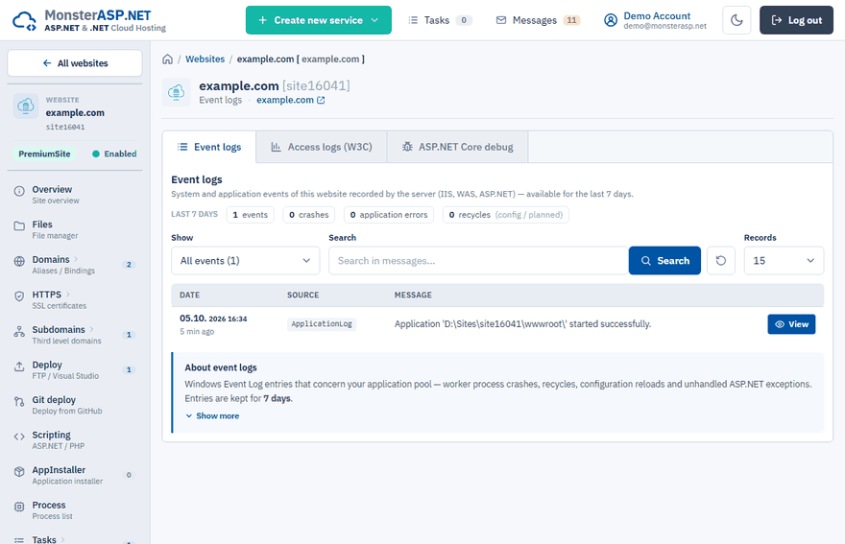The height and width of the screenshot is (544, 845).
Task: Click the Overview info icon
Action: point(19,191)
